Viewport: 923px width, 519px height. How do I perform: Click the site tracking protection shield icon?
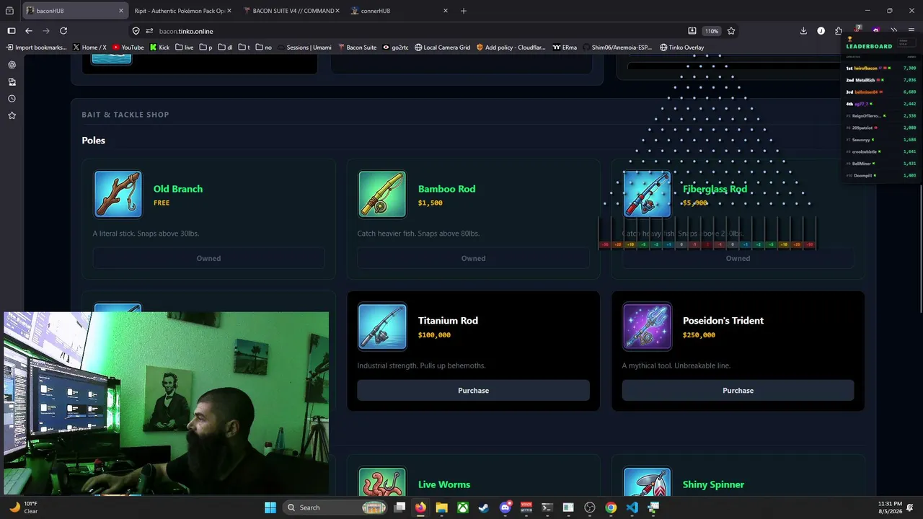point(136,31)
